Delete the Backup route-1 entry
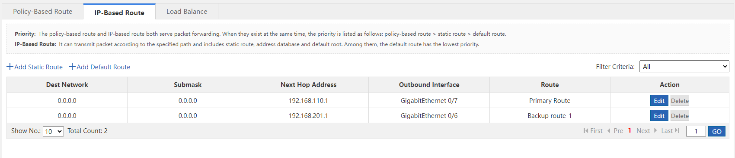The image size is (735, 158). [680, 116]
